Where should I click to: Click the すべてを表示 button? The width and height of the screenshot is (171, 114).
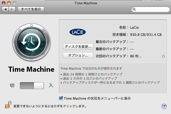pos(31,9)
